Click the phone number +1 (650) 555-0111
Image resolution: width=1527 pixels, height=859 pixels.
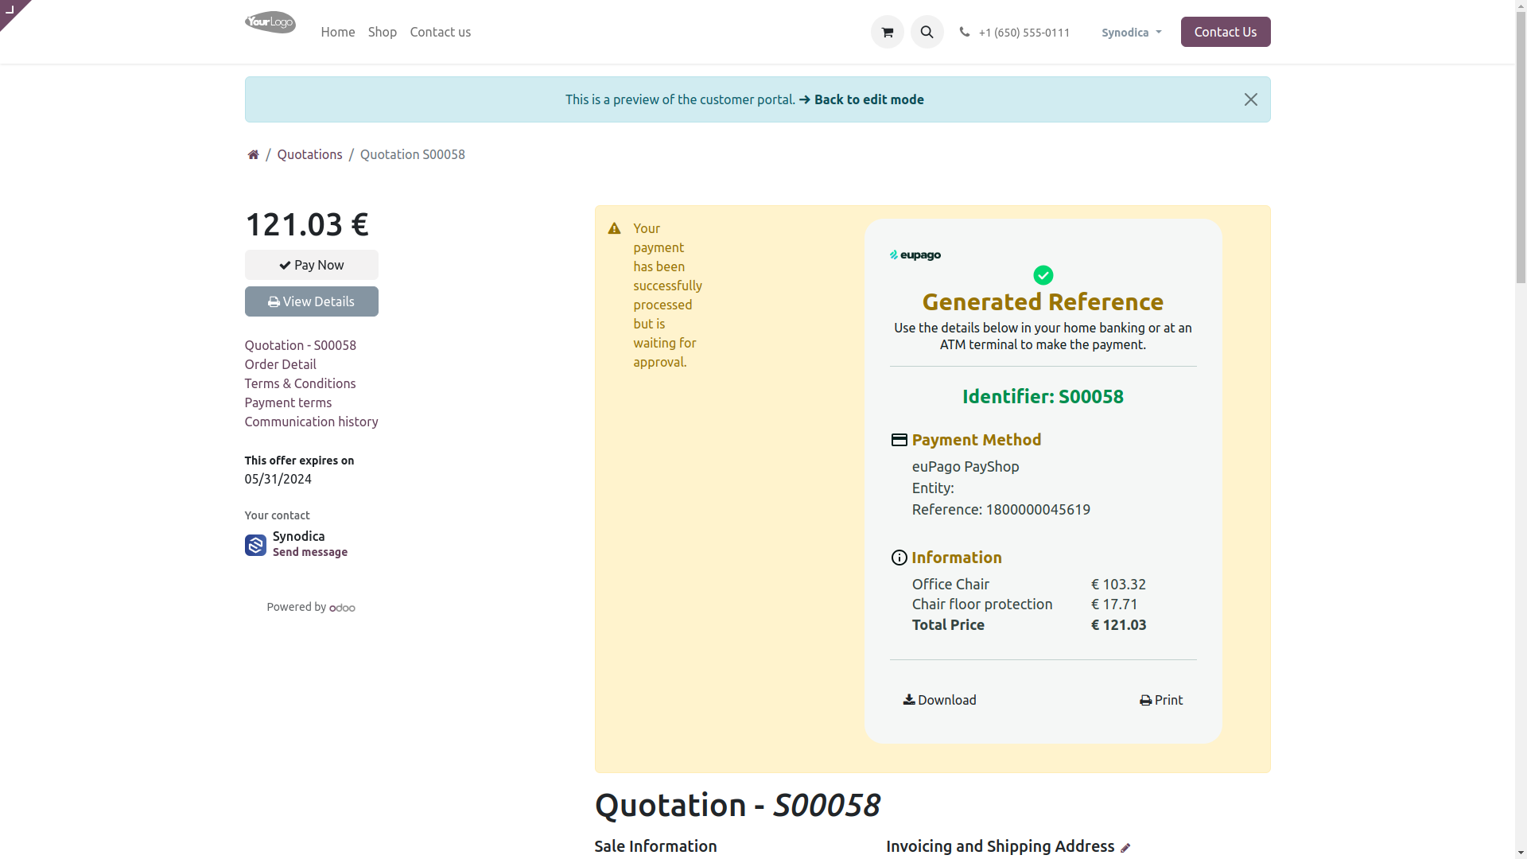pyautogui.click(x=1024, y=33)
